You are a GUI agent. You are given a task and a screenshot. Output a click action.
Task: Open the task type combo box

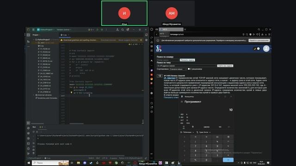(186, 66)
